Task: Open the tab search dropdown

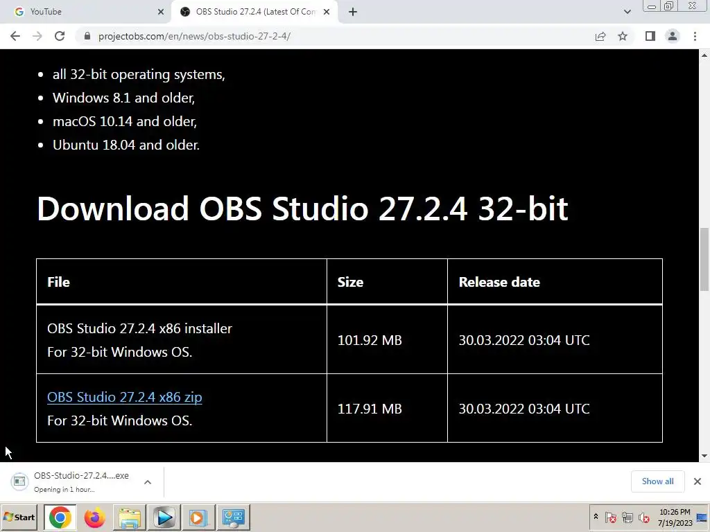Action: tap(627, 12)
